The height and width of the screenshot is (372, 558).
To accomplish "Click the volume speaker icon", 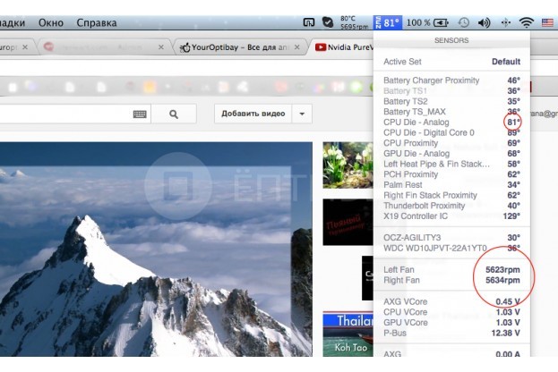I will click(x=484, y=22).
